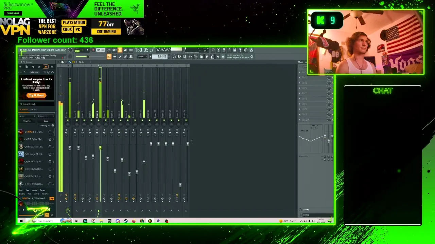Select the highlighted cloud Sounds browser icon

click(x=46, y=67)
